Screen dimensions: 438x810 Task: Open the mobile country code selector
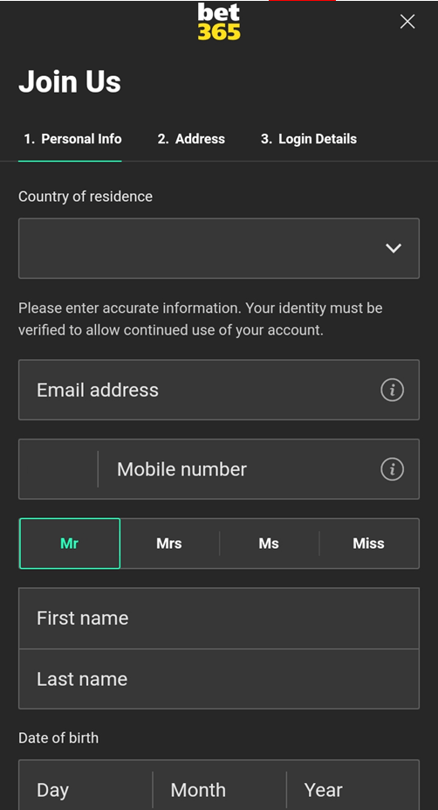(58, 469)
